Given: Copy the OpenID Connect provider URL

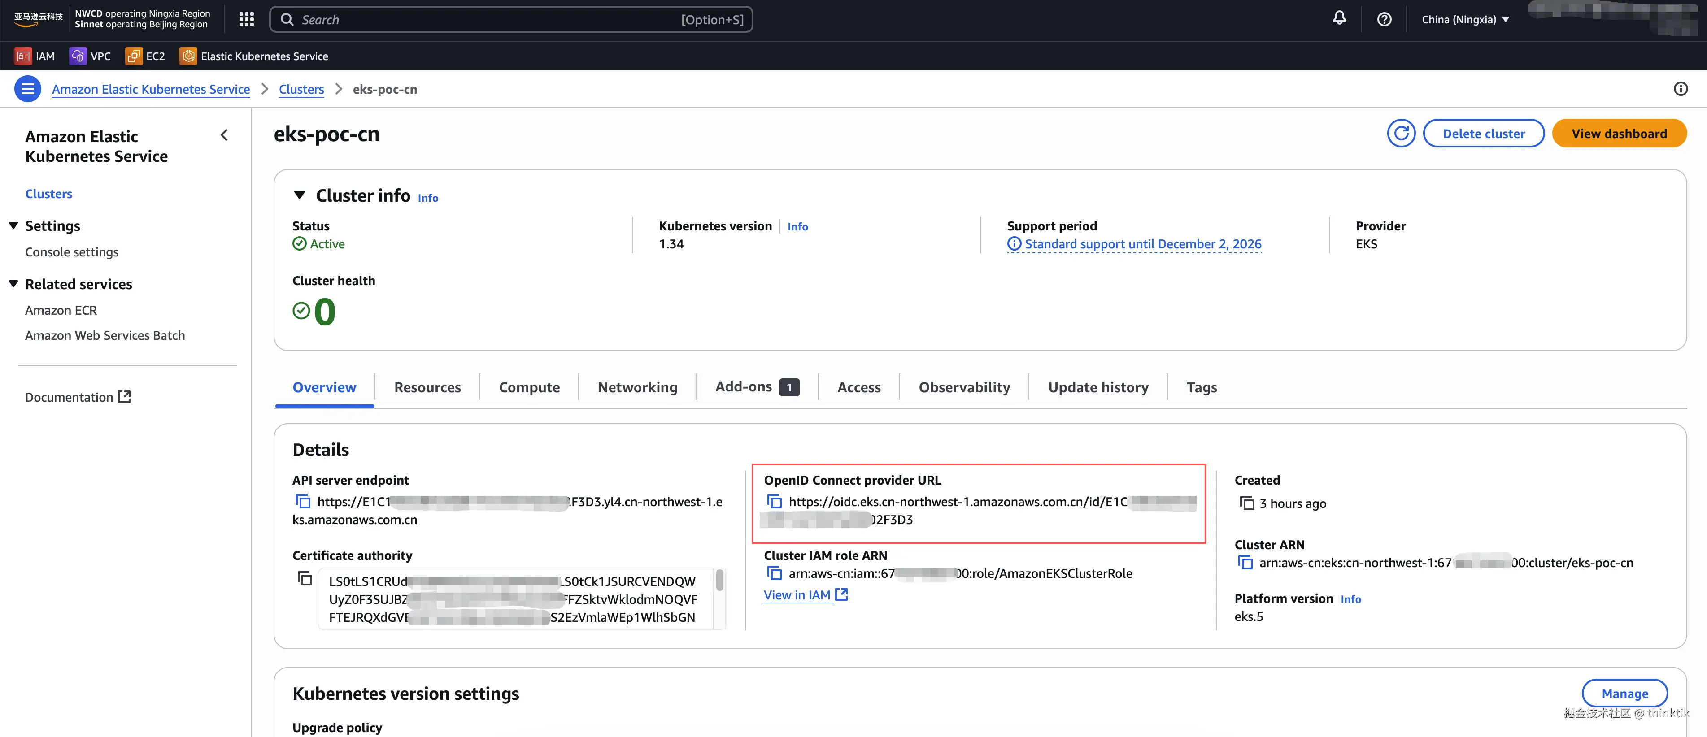Looking at the screenshot, I should 774,501.
